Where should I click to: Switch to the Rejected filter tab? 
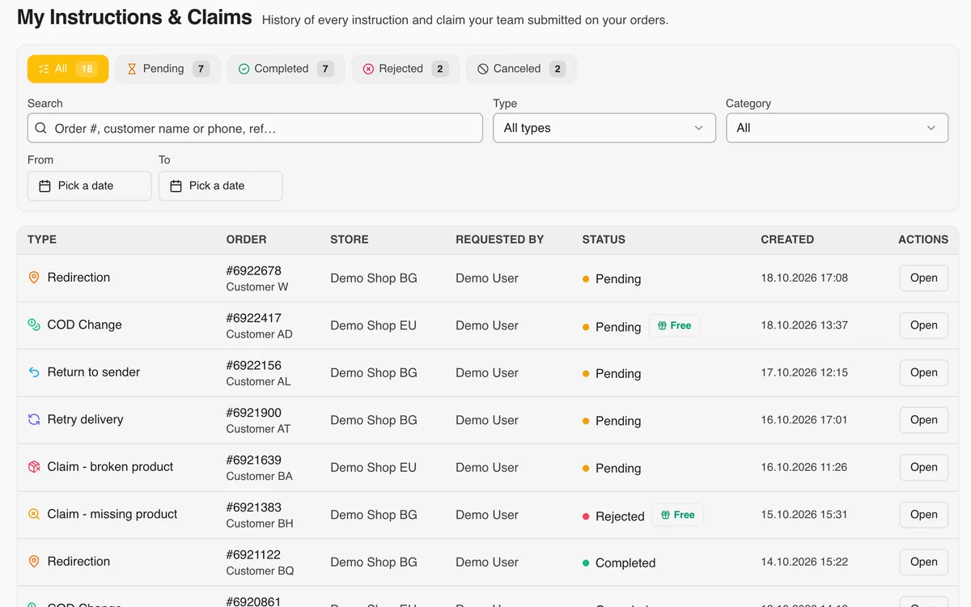click(405, 69)
